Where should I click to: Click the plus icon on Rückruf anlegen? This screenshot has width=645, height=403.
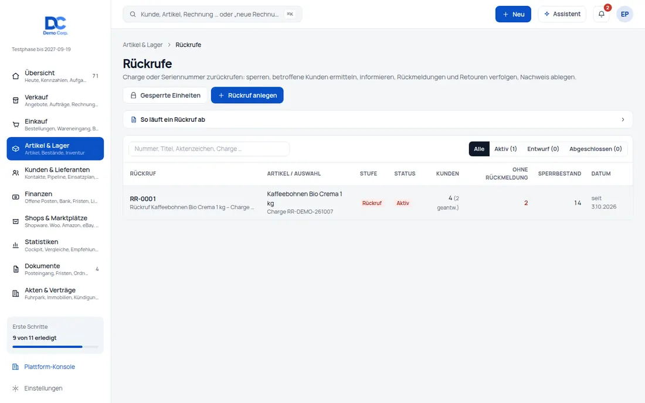221,95
